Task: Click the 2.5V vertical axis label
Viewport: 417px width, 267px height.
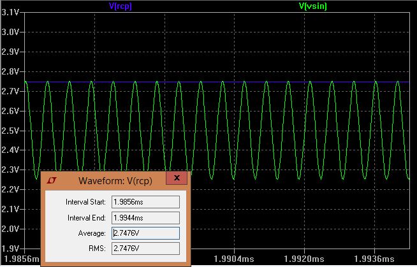Action: (10, 131)
